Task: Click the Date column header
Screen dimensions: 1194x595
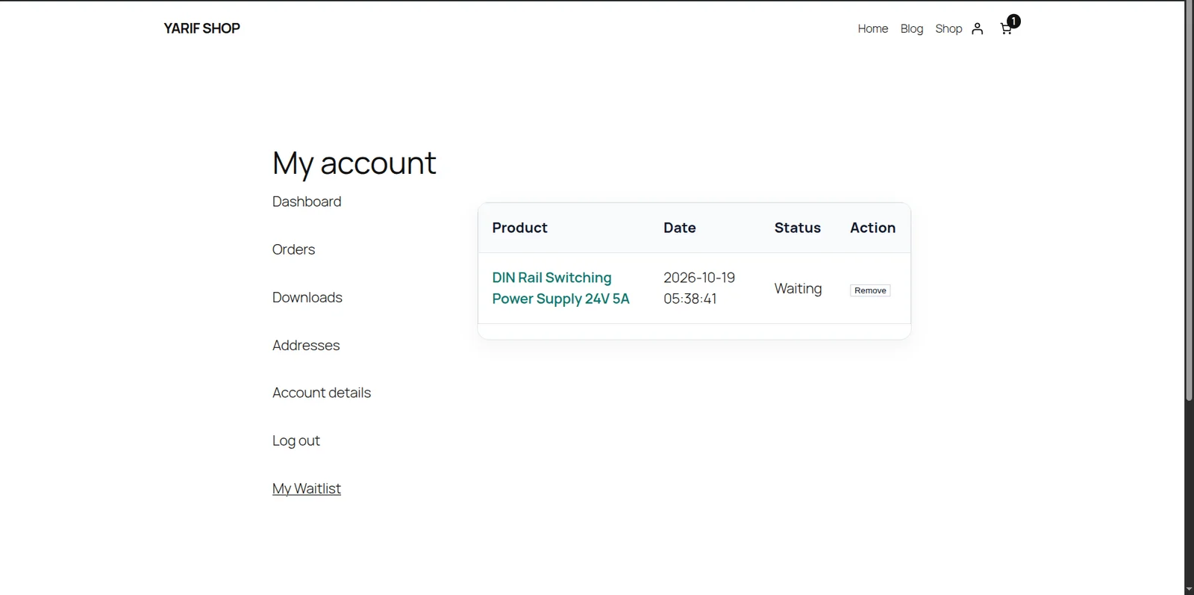Action: (x=680, y=228)
